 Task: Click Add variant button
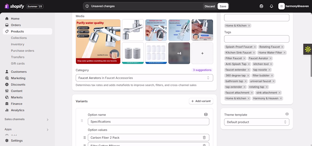click(x=201, y=101)
